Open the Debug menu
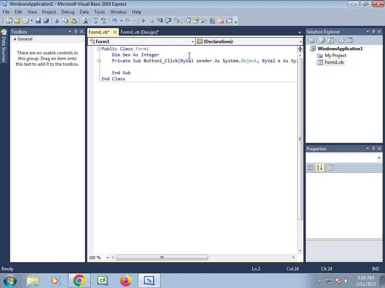This screenshot has width=385, height=288. [68, 12]
